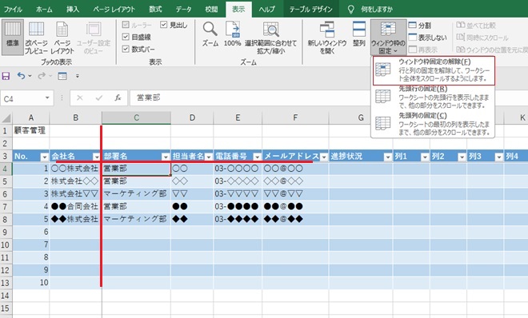The height and width of the screenshot is (318, 528).
Task: Switch to the テーブルデザイン tab
Action: coord(311,9)
